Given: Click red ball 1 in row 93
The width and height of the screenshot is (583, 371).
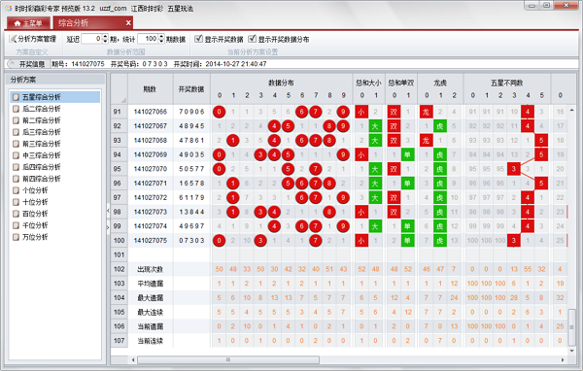Looking at the screenshot, I should point(233,141).
